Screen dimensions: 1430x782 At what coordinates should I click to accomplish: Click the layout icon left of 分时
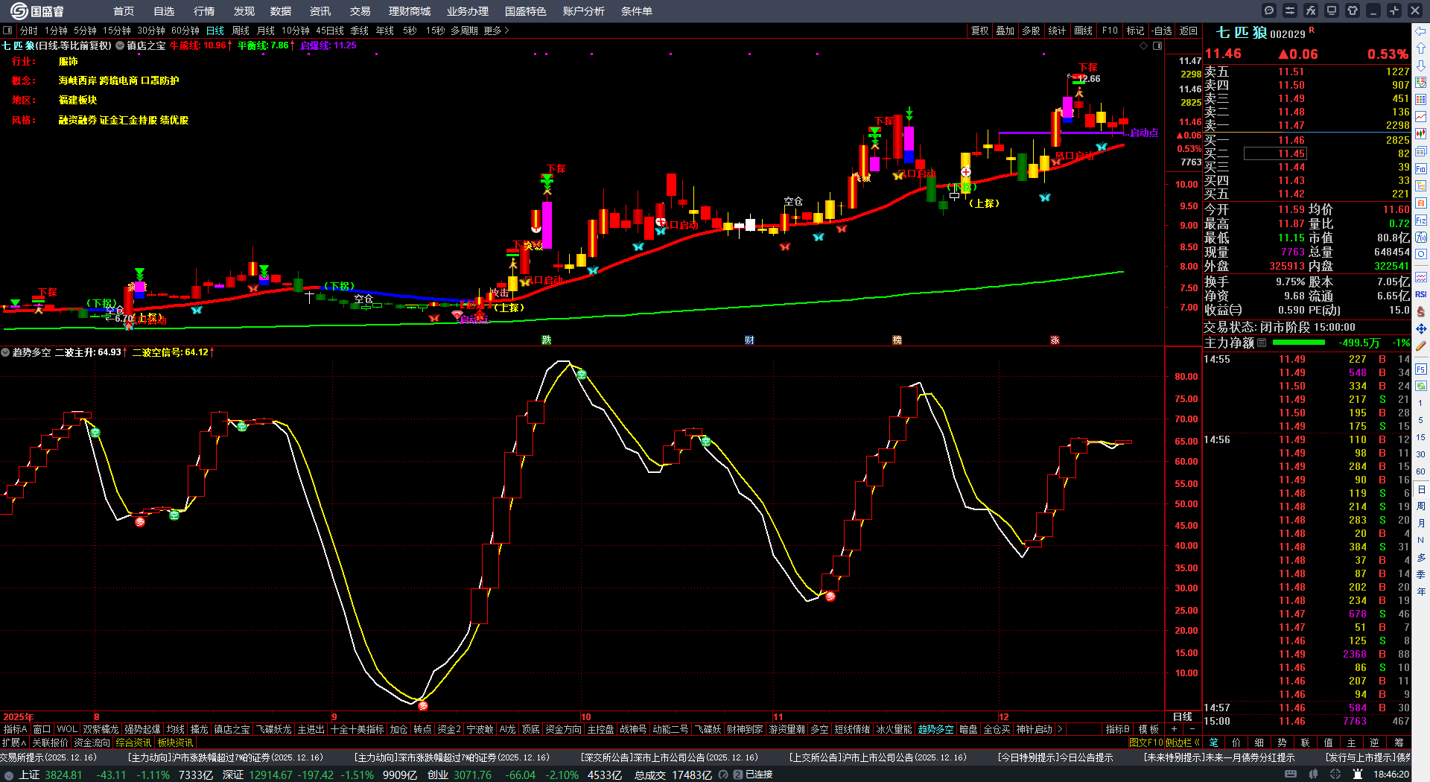point(7,31)
